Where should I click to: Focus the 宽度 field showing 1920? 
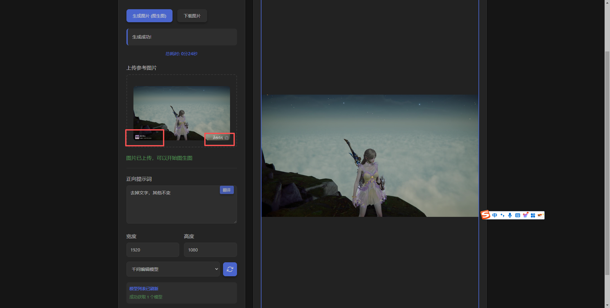pos(153,250)
